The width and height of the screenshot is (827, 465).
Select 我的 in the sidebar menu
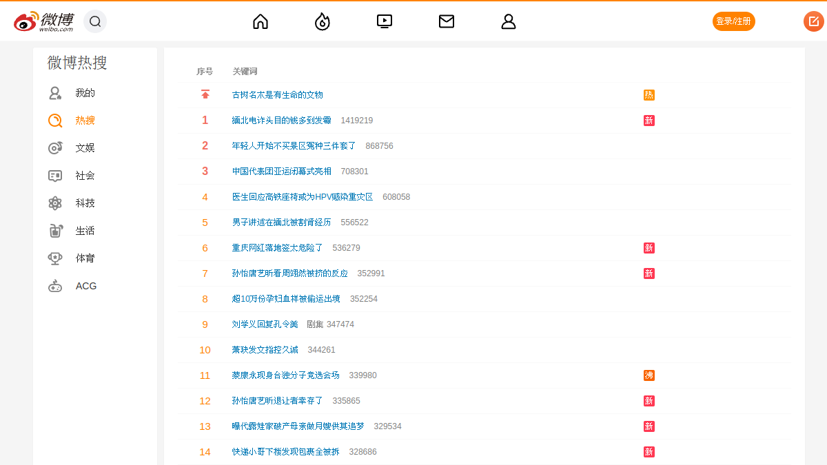click(x=85, y=93)
